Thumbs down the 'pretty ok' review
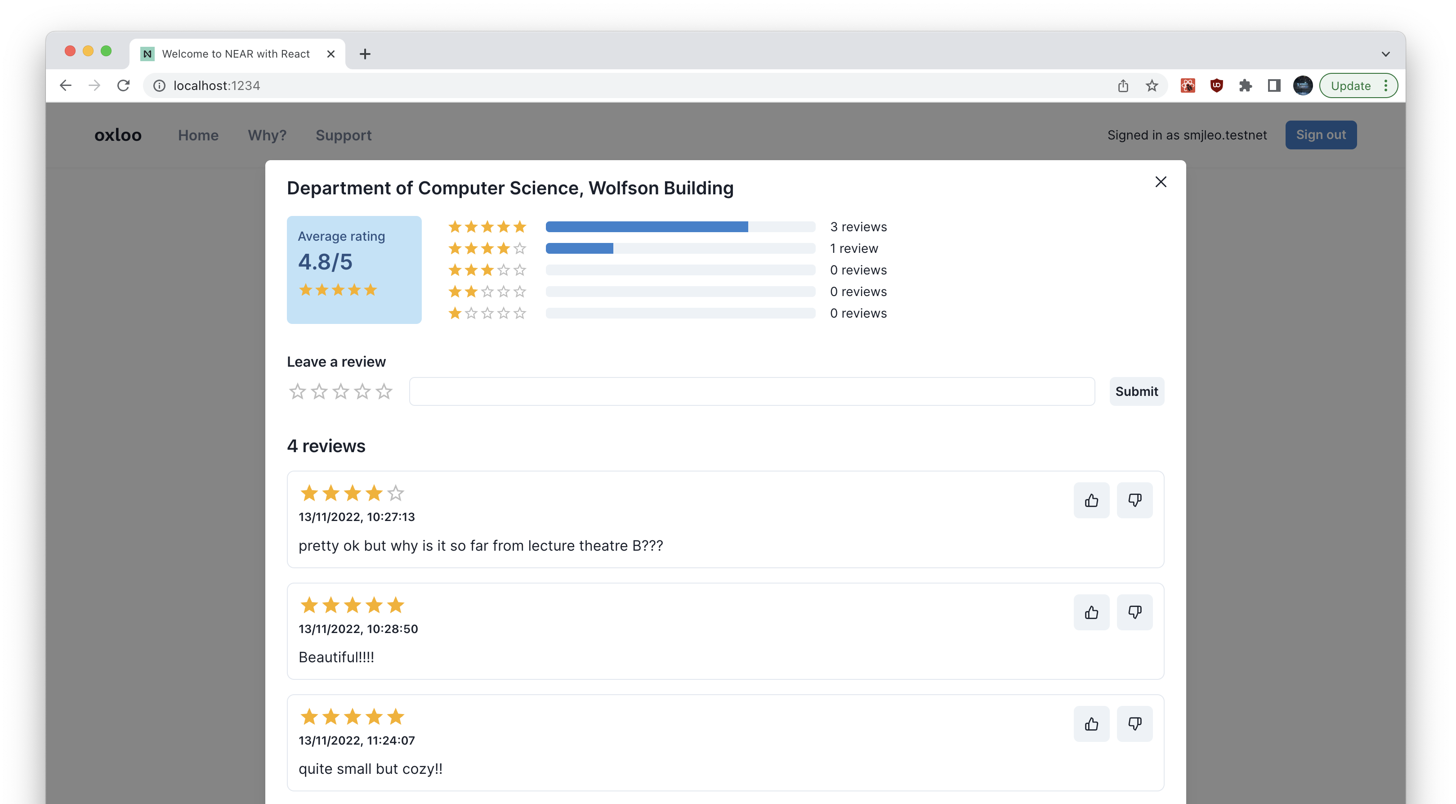Viewport: 1456px width, 804px height. click(1134, 500)
